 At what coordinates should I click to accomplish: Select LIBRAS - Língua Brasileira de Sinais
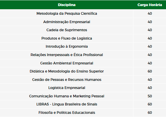(67, 104)
